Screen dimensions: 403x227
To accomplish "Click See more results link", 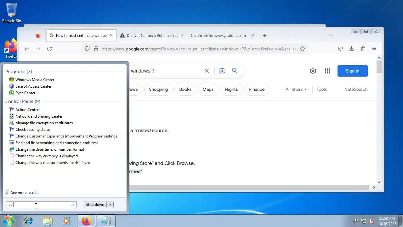I will tap(22, 193).
